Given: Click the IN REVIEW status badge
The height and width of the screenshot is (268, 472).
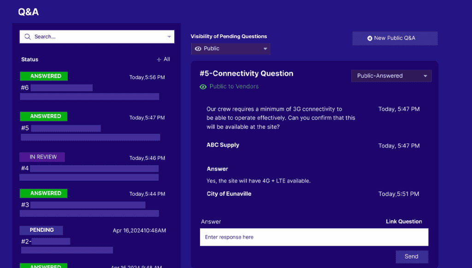Looking at the screenshot, I should 42,157.
